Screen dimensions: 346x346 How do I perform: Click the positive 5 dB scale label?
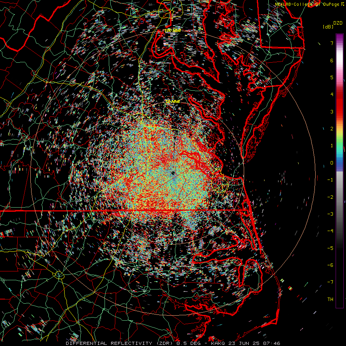(x=332, y=77)
